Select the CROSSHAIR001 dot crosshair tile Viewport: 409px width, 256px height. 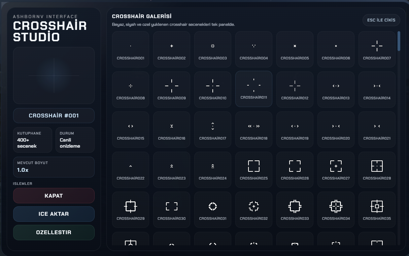(131, 49)
